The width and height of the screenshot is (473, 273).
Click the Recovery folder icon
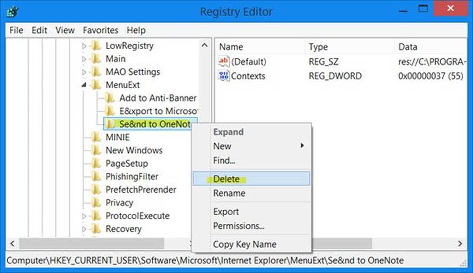tap(96, 229)
